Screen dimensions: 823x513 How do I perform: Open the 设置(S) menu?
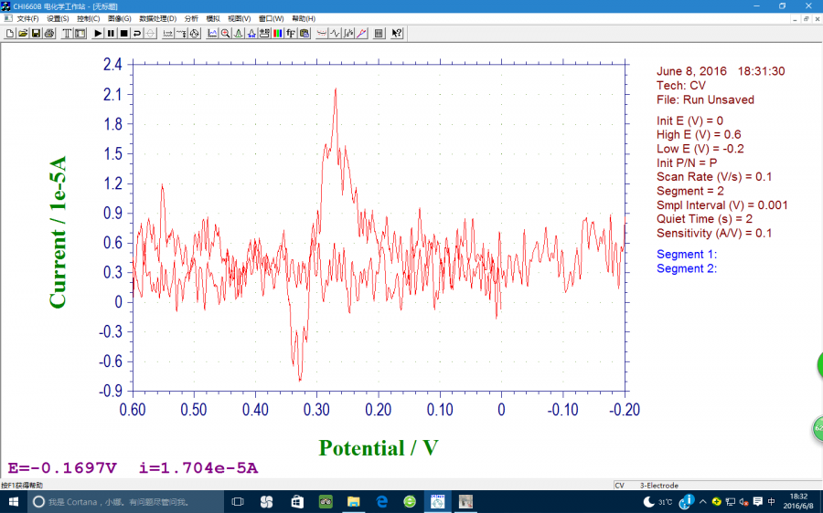click(x=58, y=18)
